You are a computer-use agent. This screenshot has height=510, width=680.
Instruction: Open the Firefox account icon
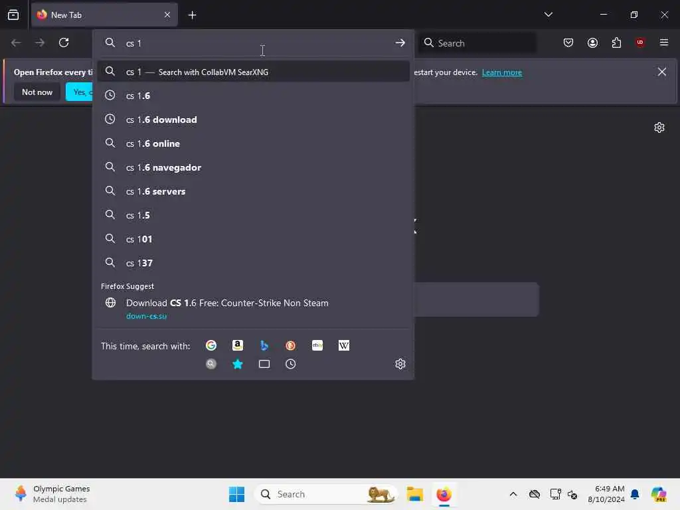592,42
